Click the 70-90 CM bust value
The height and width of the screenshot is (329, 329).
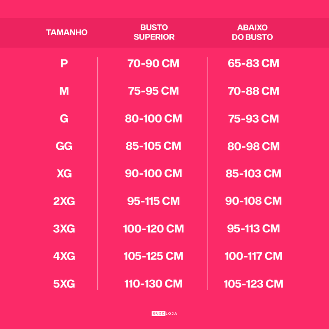153,64
